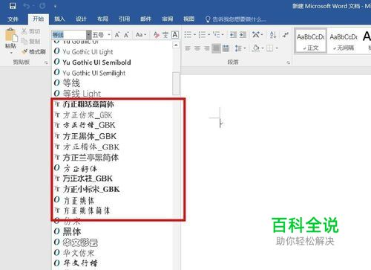Screen dimensions: 371x270
Task: Switch to the 审阅 tab
Action: coord(167,19)
